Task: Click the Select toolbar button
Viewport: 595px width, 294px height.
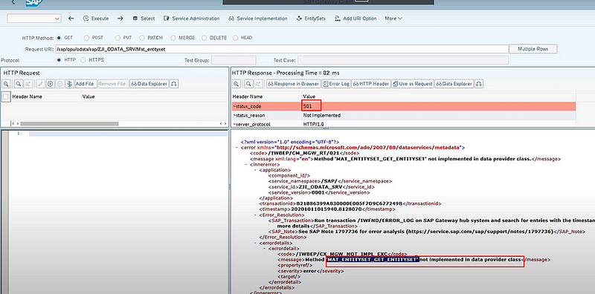Action: coord(144,18)
